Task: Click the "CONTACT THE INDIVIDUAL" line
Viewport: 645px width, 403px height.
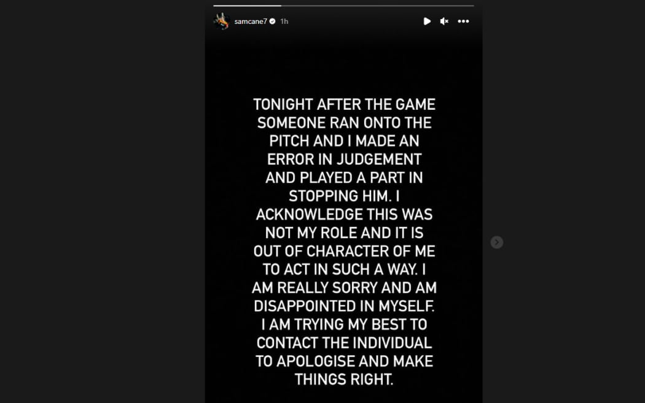Action: point(344,342)
